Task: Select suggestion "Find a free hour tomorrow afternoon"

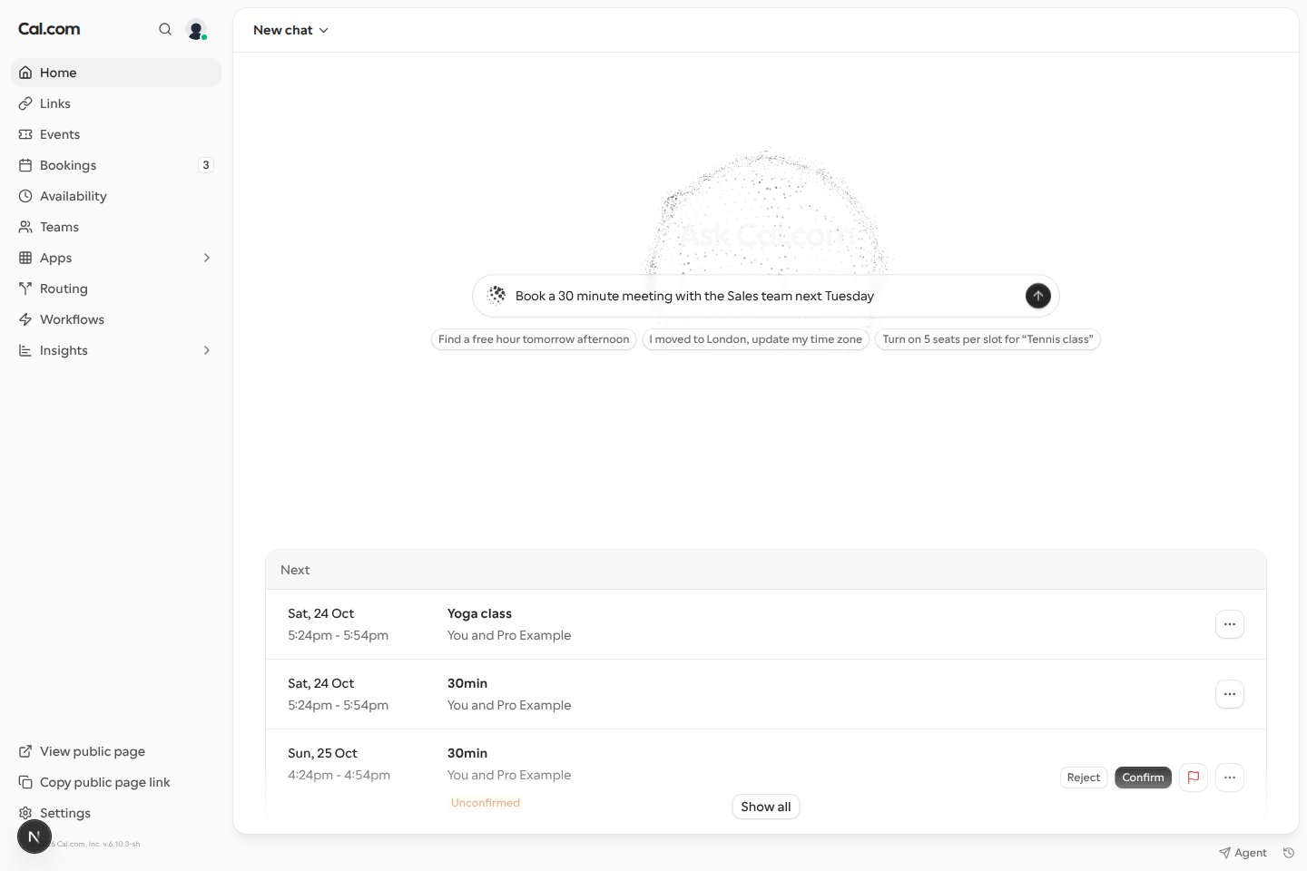Action: pos(534,339)
